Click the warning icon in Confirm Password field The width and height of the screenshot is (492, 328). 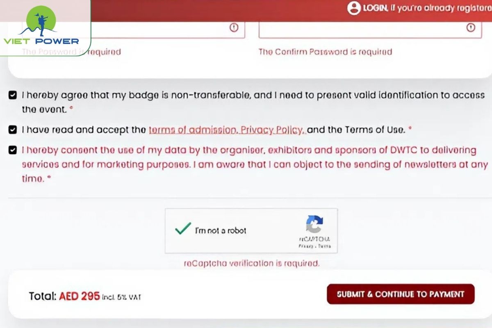pyautogui.click(x=471, y=27)
